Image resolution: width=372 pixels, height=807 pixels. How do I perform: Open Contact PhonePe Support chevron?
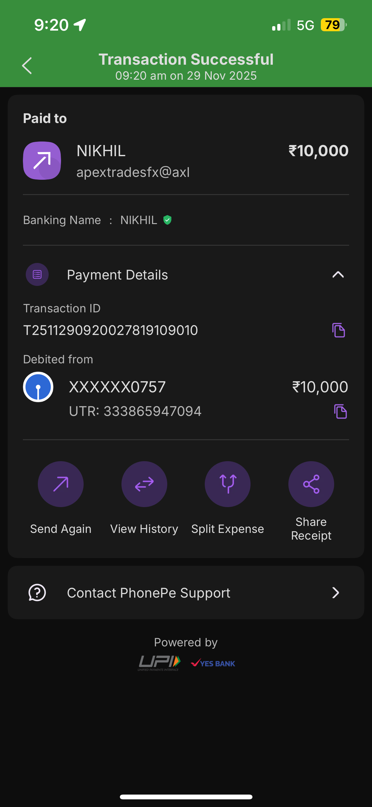point(335,593)
